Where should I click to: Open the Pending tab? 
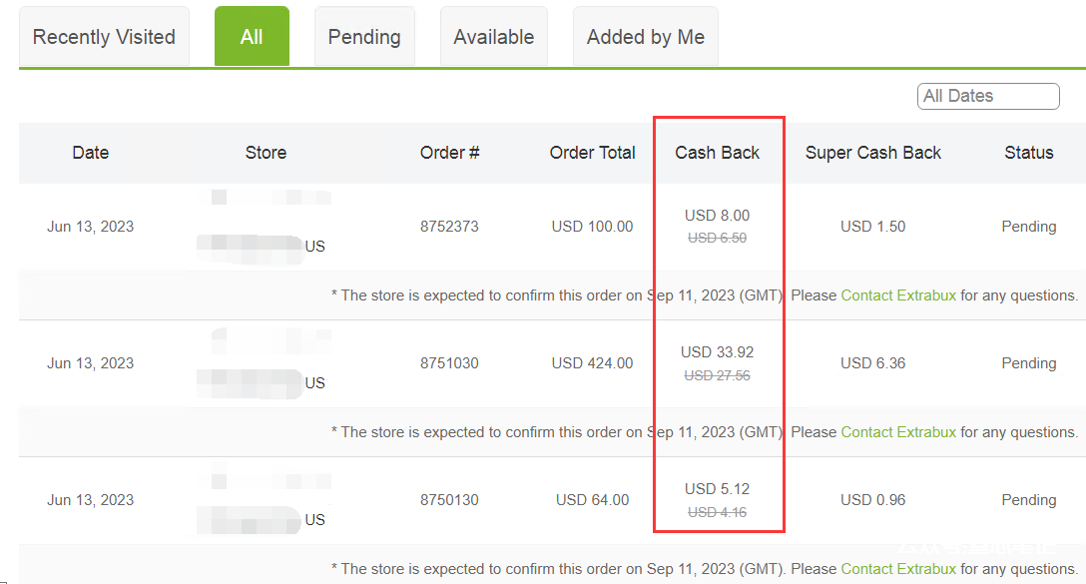(x=364, y=37)
